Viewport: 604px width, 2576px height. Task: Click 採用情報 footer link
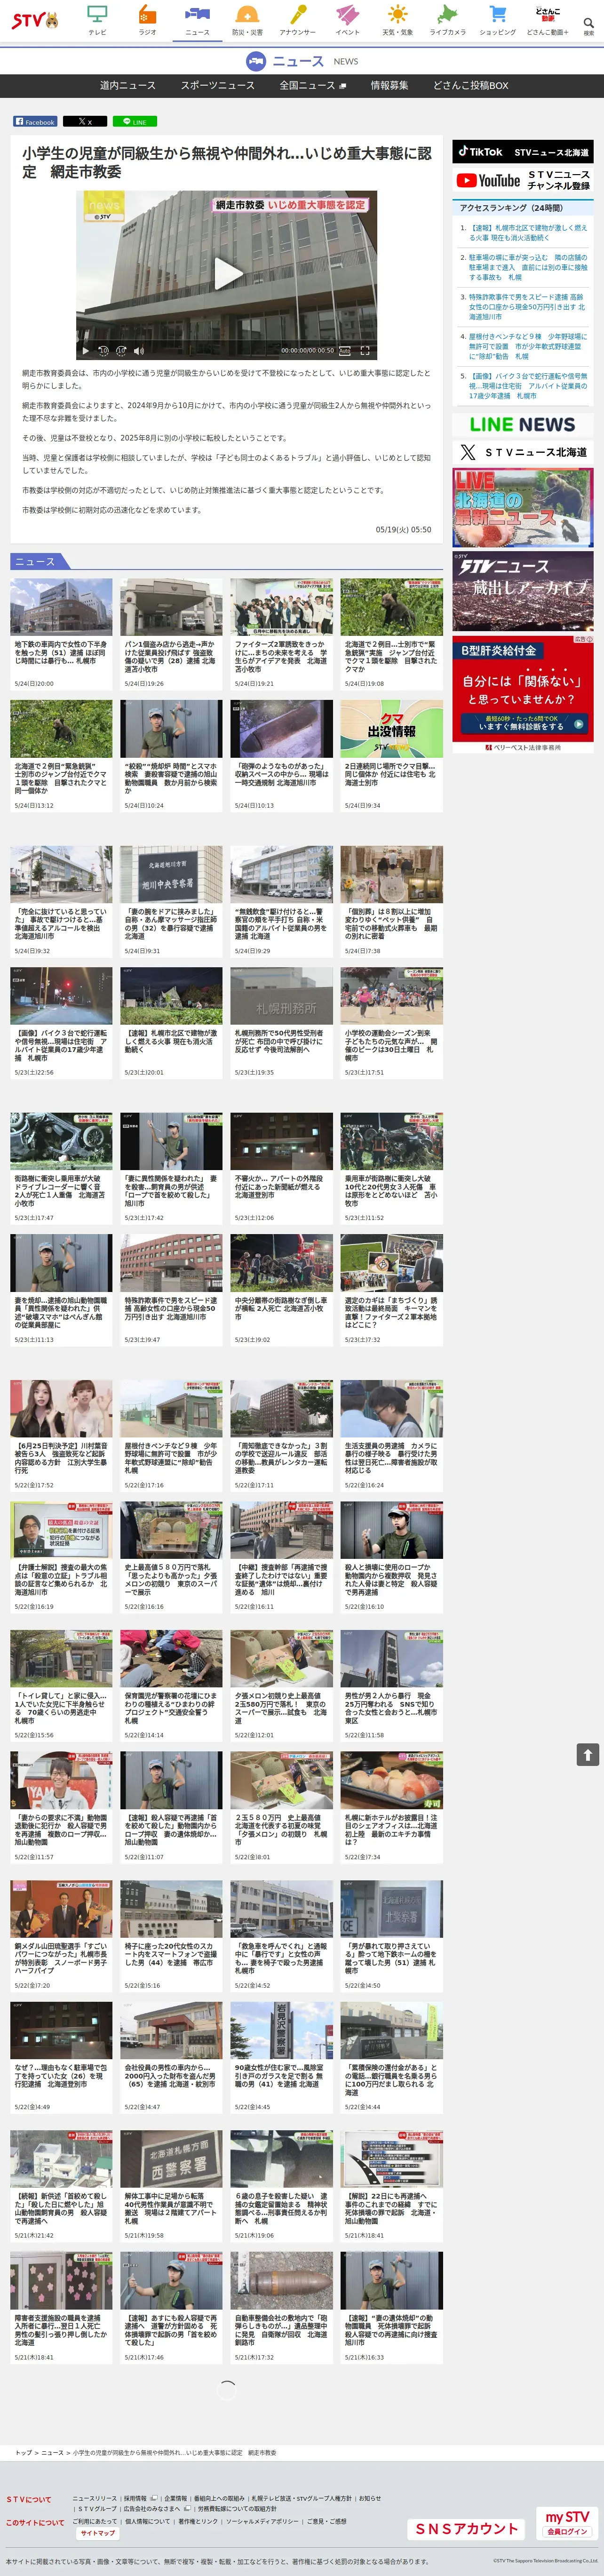point(135,2498)
